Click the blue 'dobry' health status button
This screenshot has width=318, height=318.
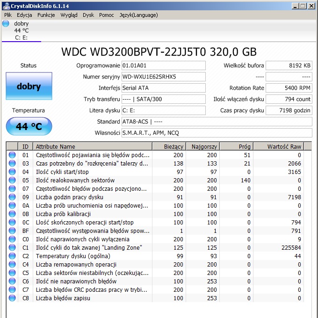(x=29, y=86)
